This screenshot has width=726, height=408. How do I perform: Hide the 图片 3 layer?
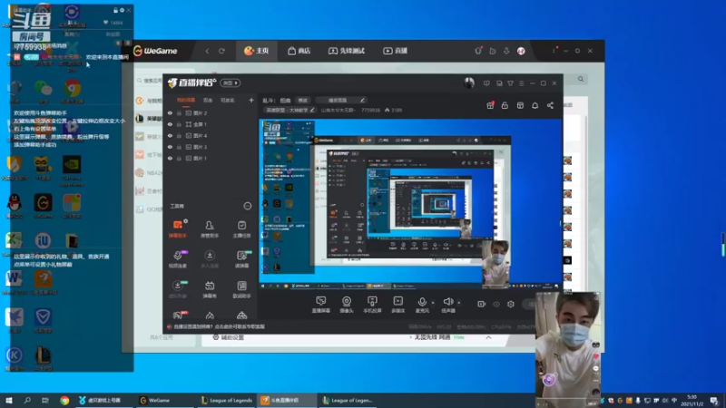pyautogui.click(x=170, y=147)
